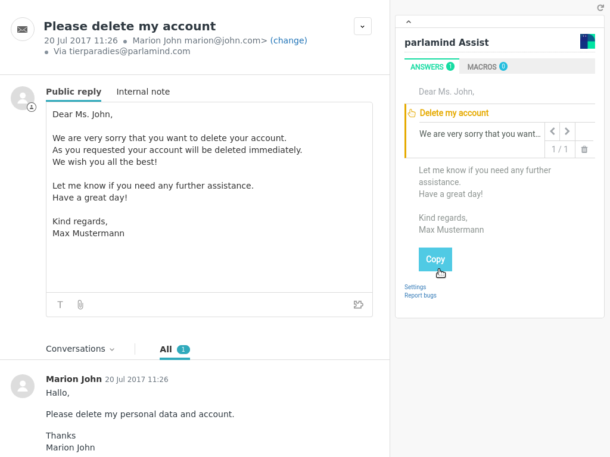Expand the Conversations filter dropdown
The image size is (610, 457).
point(80,349)
